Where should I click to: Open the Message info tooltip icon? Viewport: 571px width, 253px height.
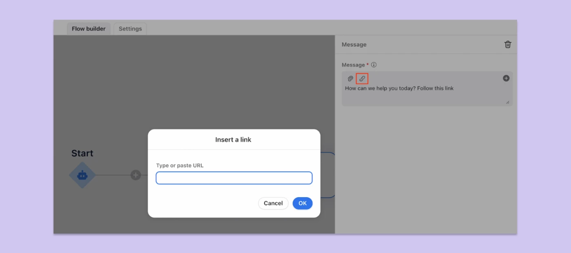374,65
